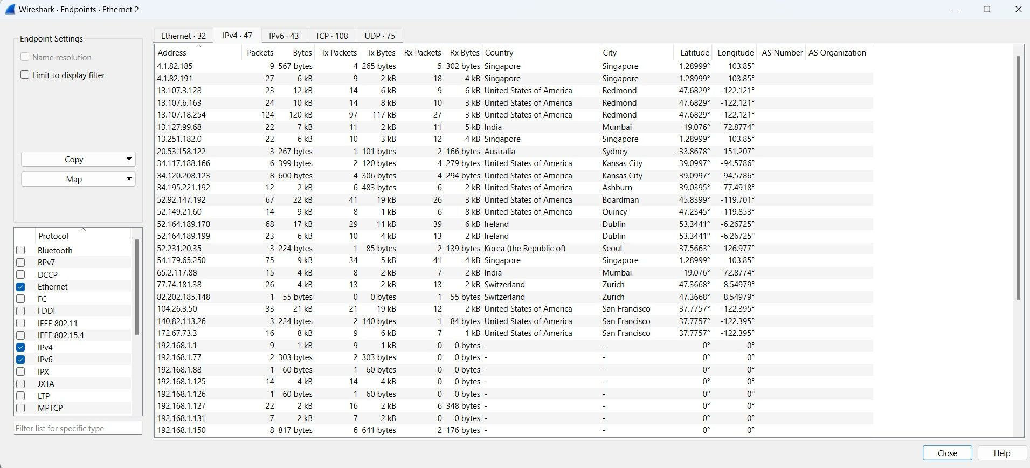Select address row 192.168.1.127
Screen dimensions: 1030x468
tap(514, 406)
